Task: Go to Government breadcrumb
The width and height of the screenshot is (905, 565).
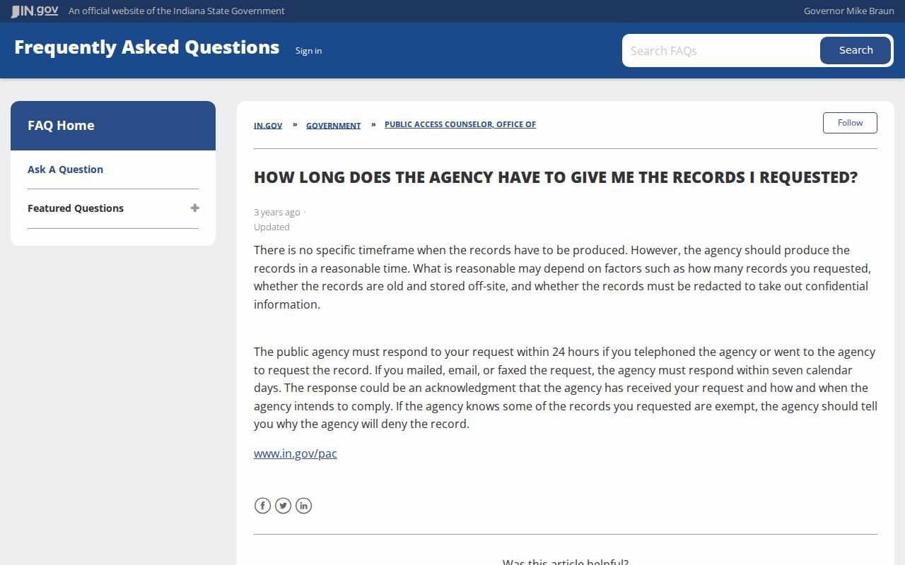Action: (x=333, y=125)
